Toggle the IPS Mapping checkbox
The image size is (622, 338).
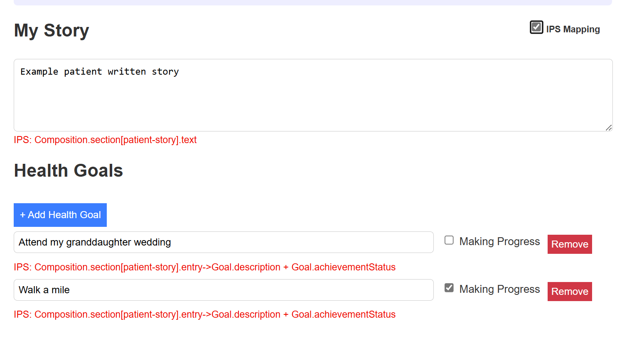point(536,27)
